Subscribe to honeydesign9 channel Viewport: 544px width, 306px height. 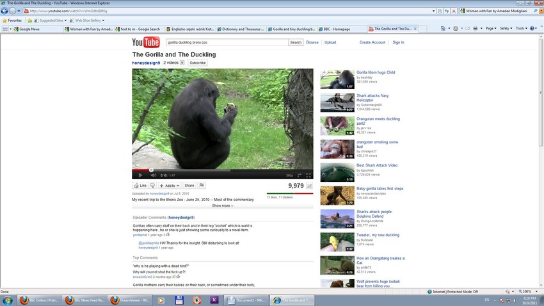coord(198,63)
